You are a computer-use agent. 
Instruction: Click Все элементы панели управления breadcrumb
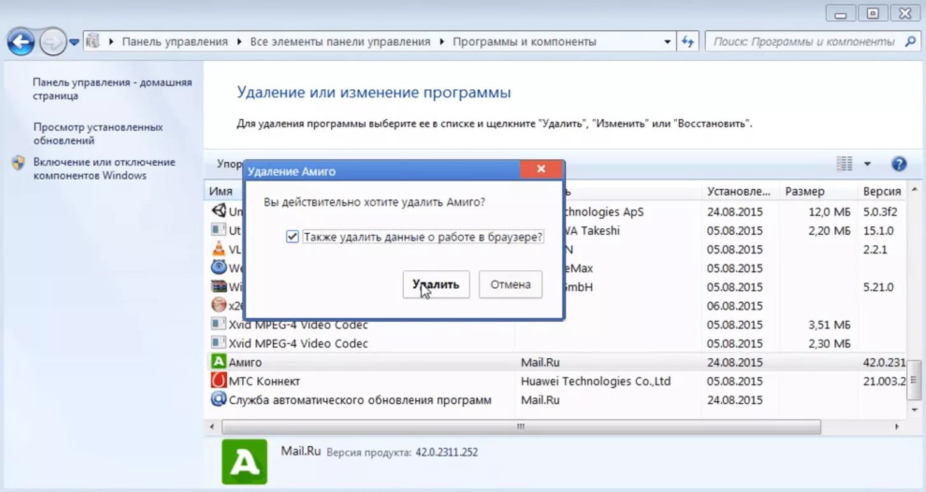(x=340, y=41)
